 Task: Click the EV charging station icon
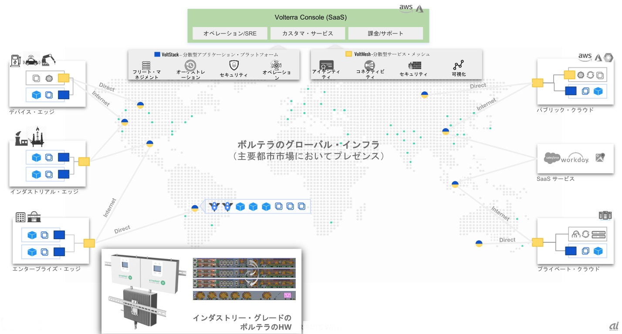pyautogui.click(x=16, y=60)
